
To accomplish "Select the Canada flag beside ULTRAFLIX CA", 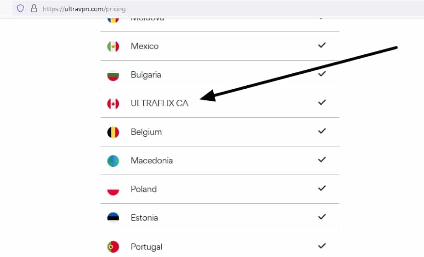I will [x=113, y=104].
